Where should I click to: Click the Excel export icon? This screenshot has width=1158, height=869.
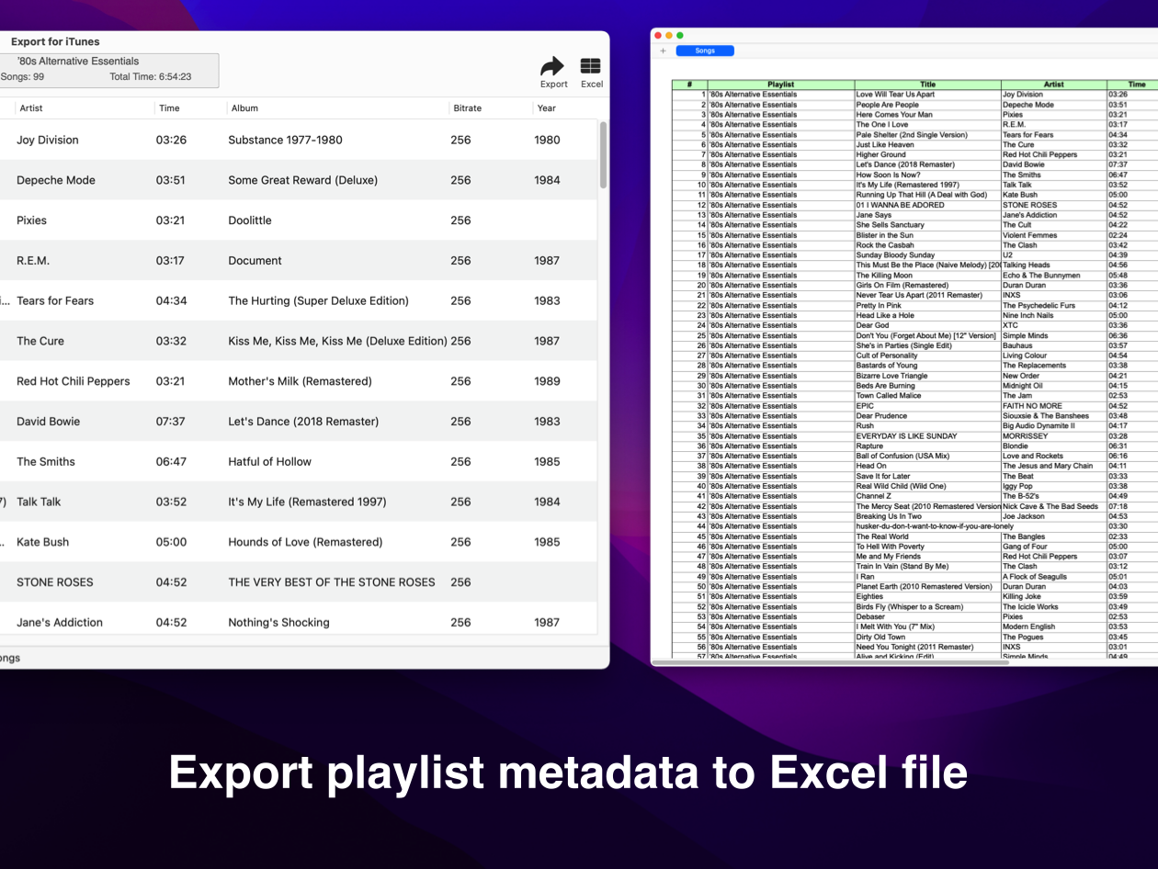(591, 66)
